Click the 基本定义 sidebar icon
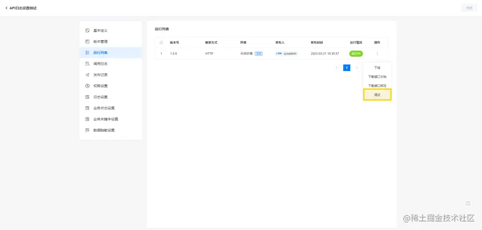This screenshot has width=482, height=230. coord(87,30)
